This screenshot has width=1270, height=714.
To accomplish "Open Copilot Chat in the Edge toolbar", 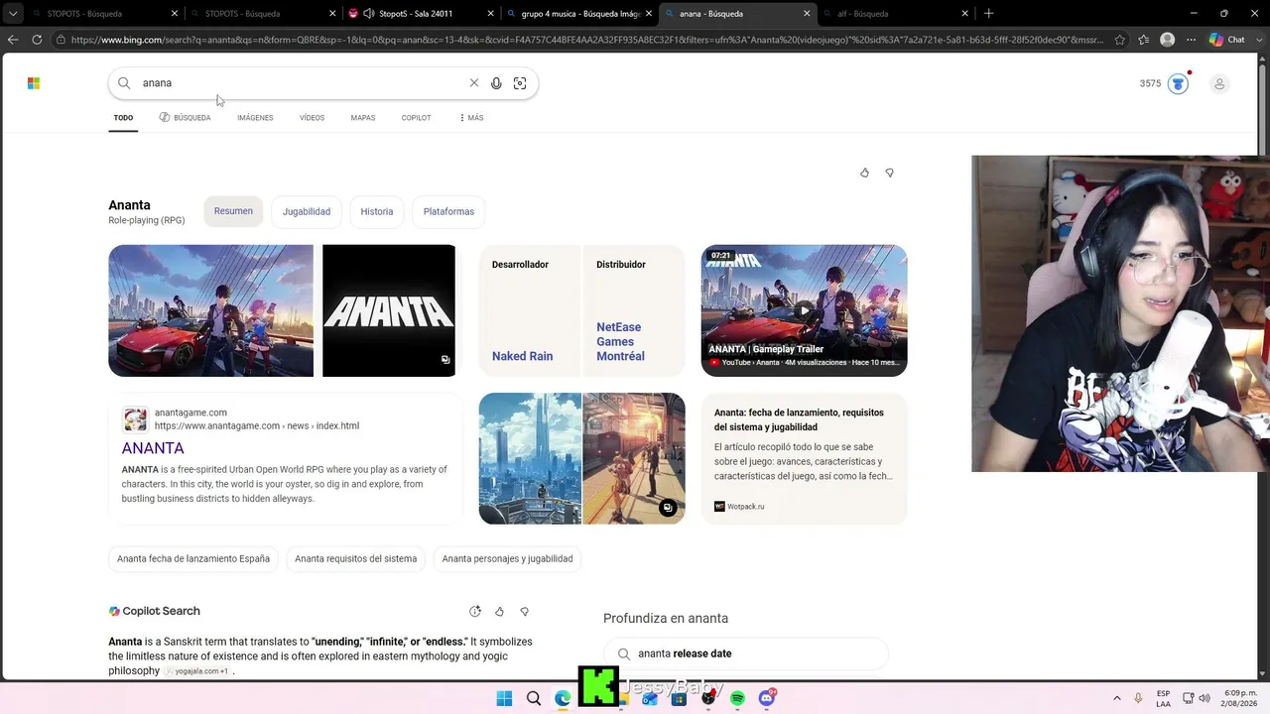I will pyautogui.click(x=1227, y=40).
